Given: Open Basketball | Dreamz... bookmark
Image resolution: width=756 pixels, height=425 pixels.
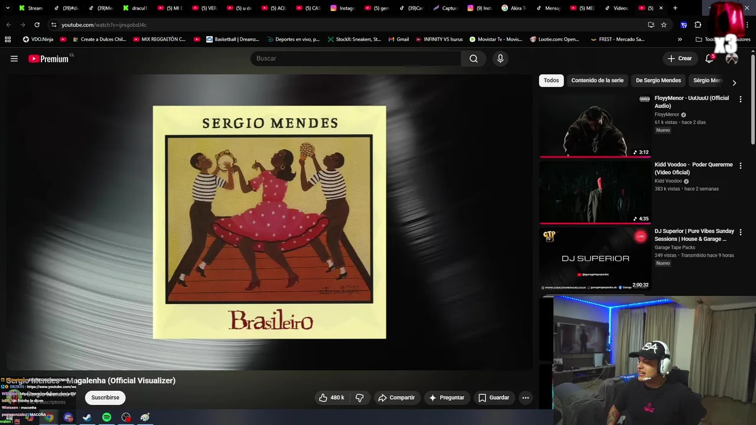Looking at the screenshot, I should click(x=233, y=40).
